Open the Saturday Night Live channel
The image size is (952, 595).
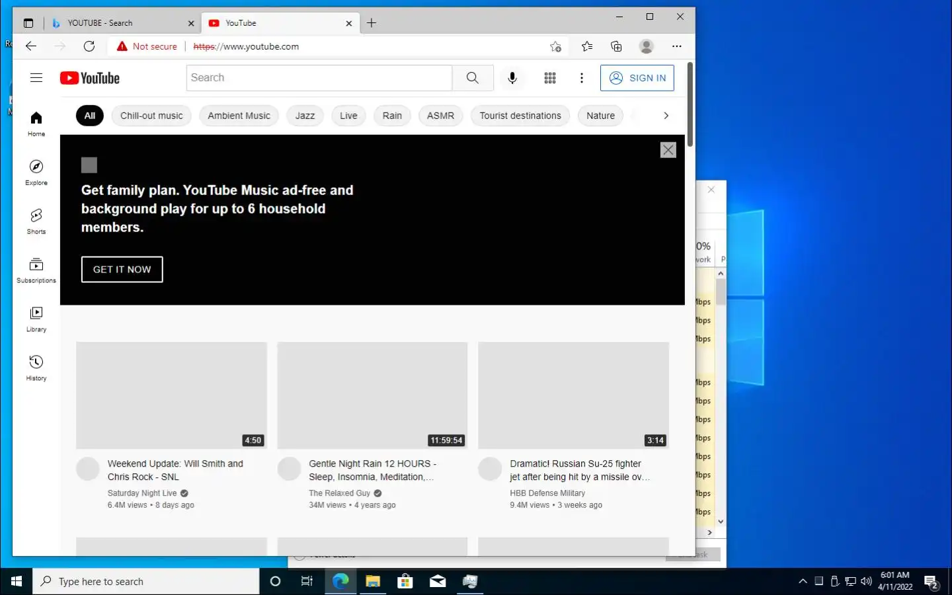pos(142,493)
